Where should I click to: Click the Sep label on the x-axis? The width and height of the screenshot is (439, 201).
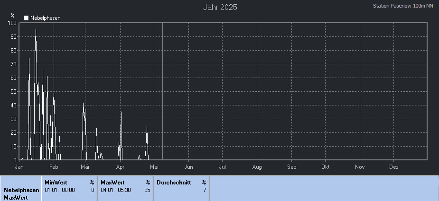[292, 167]
